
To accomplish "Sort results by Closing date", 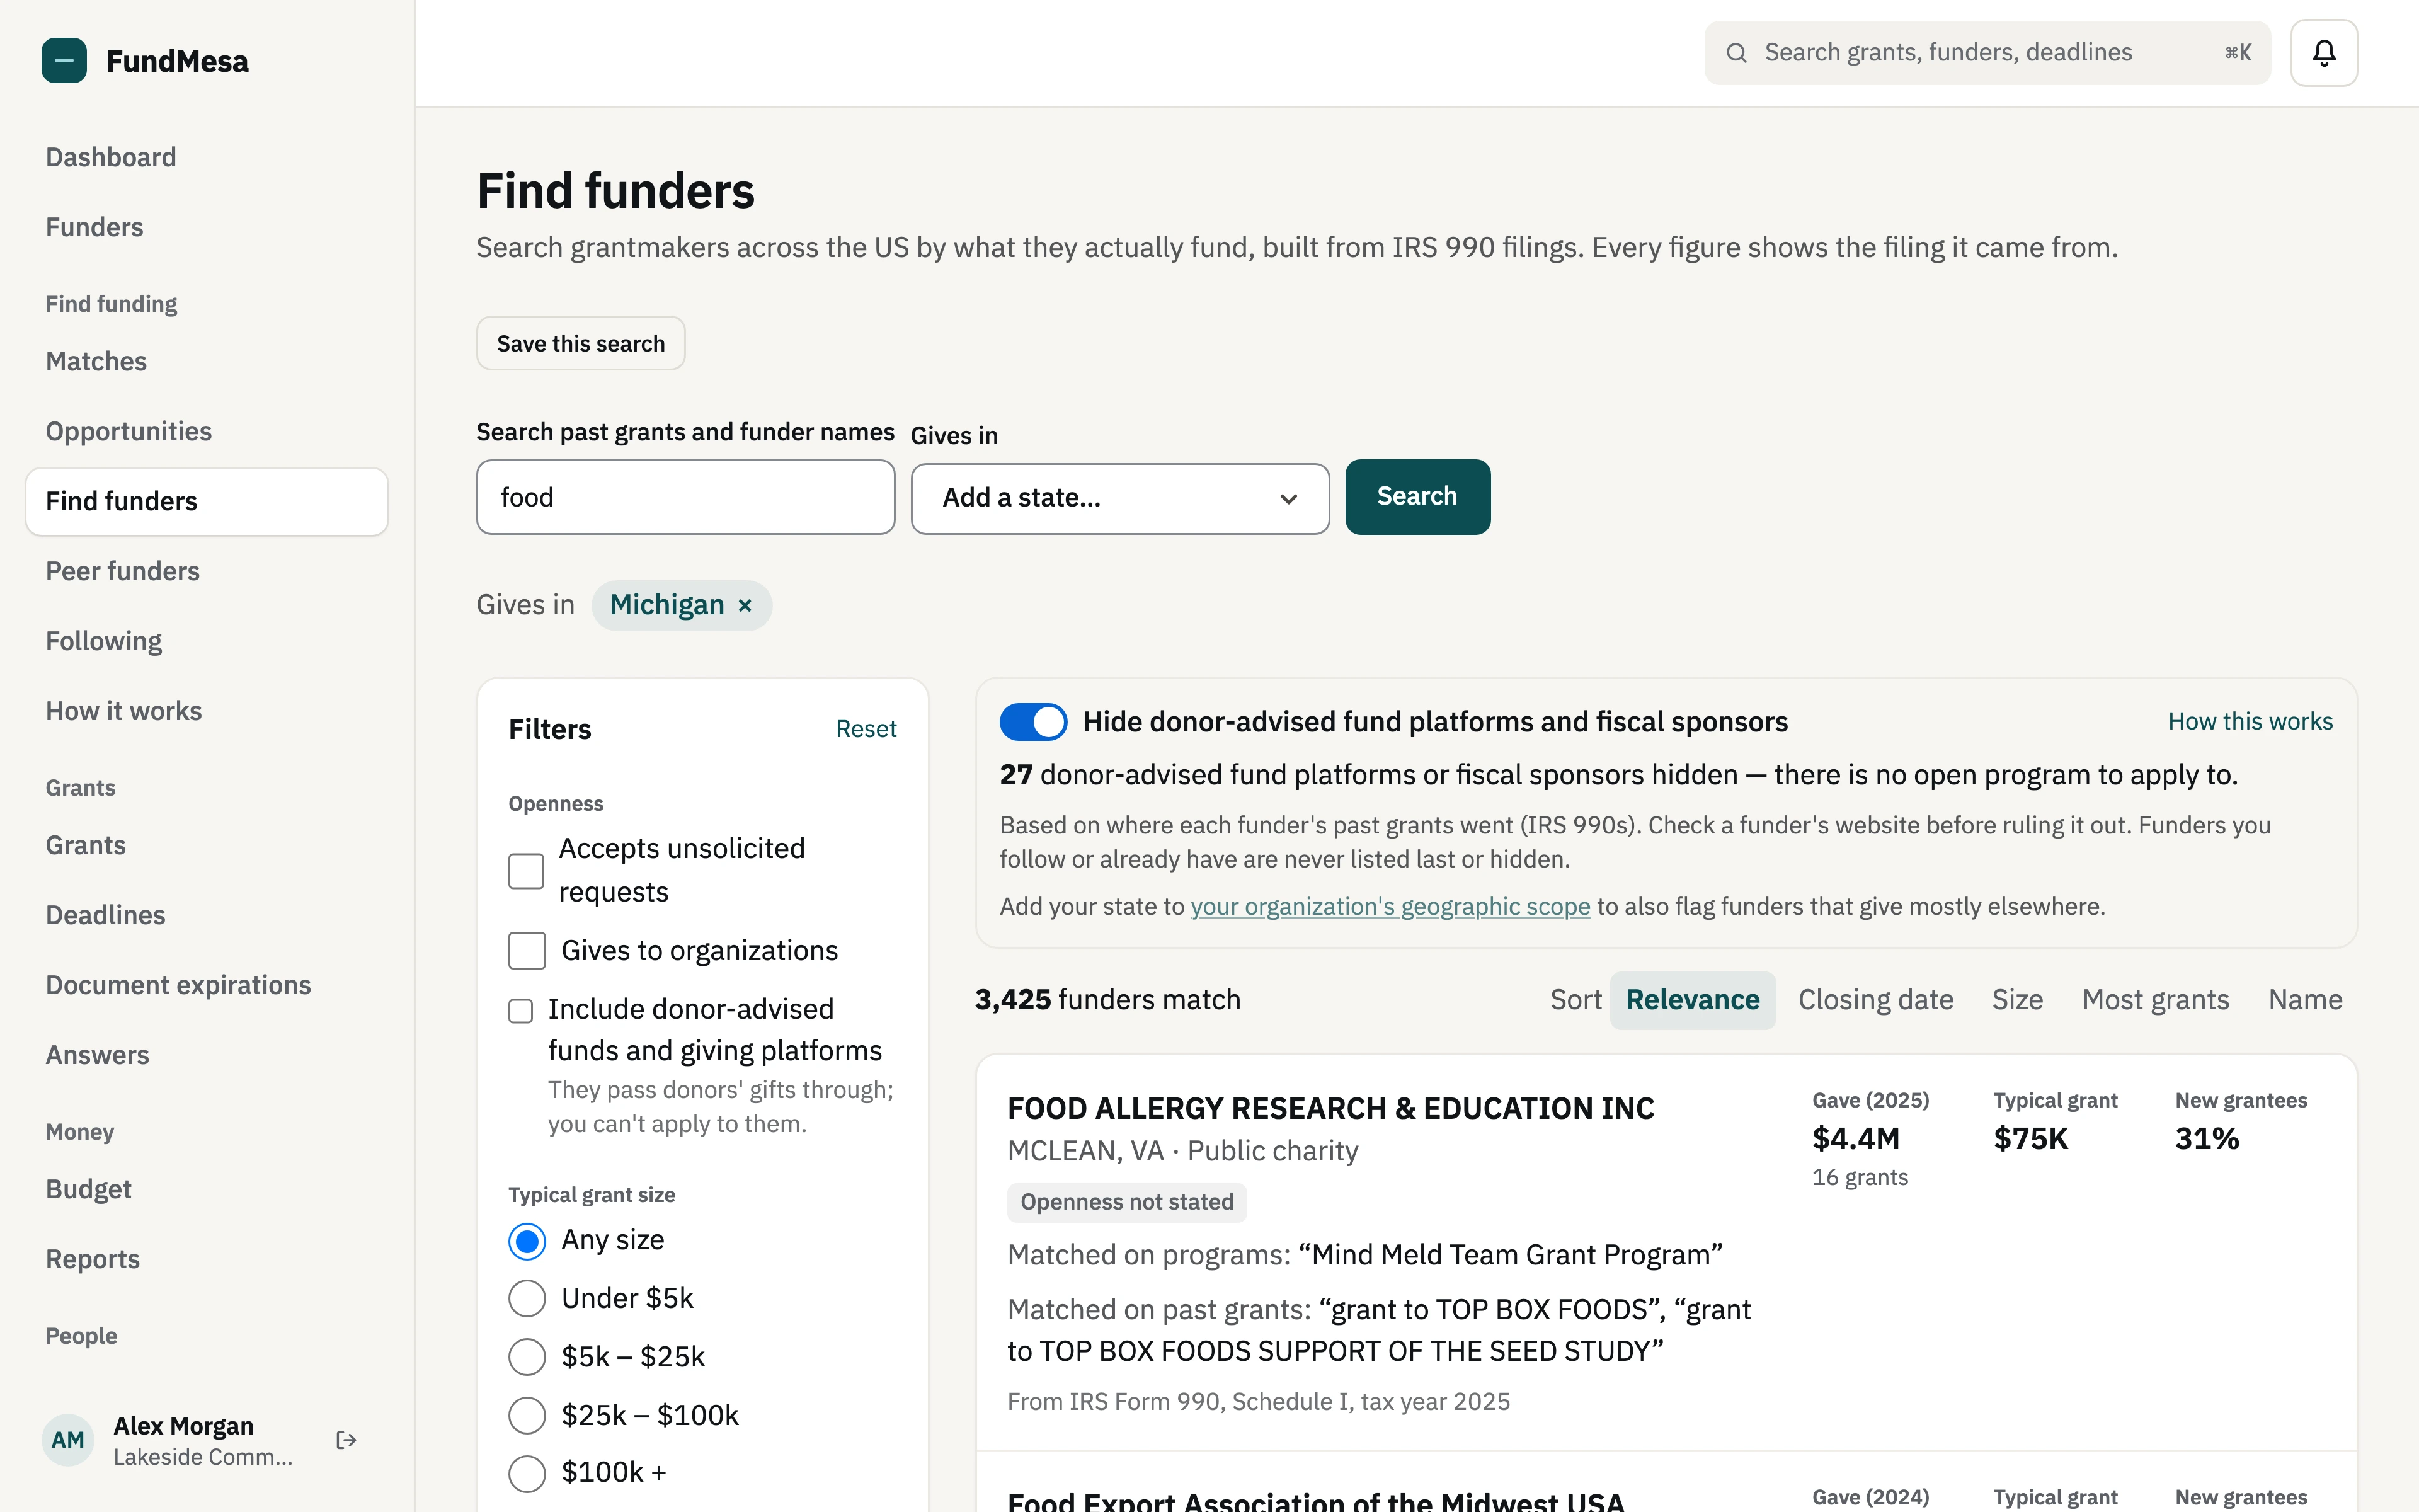I will [1875, 1000].
